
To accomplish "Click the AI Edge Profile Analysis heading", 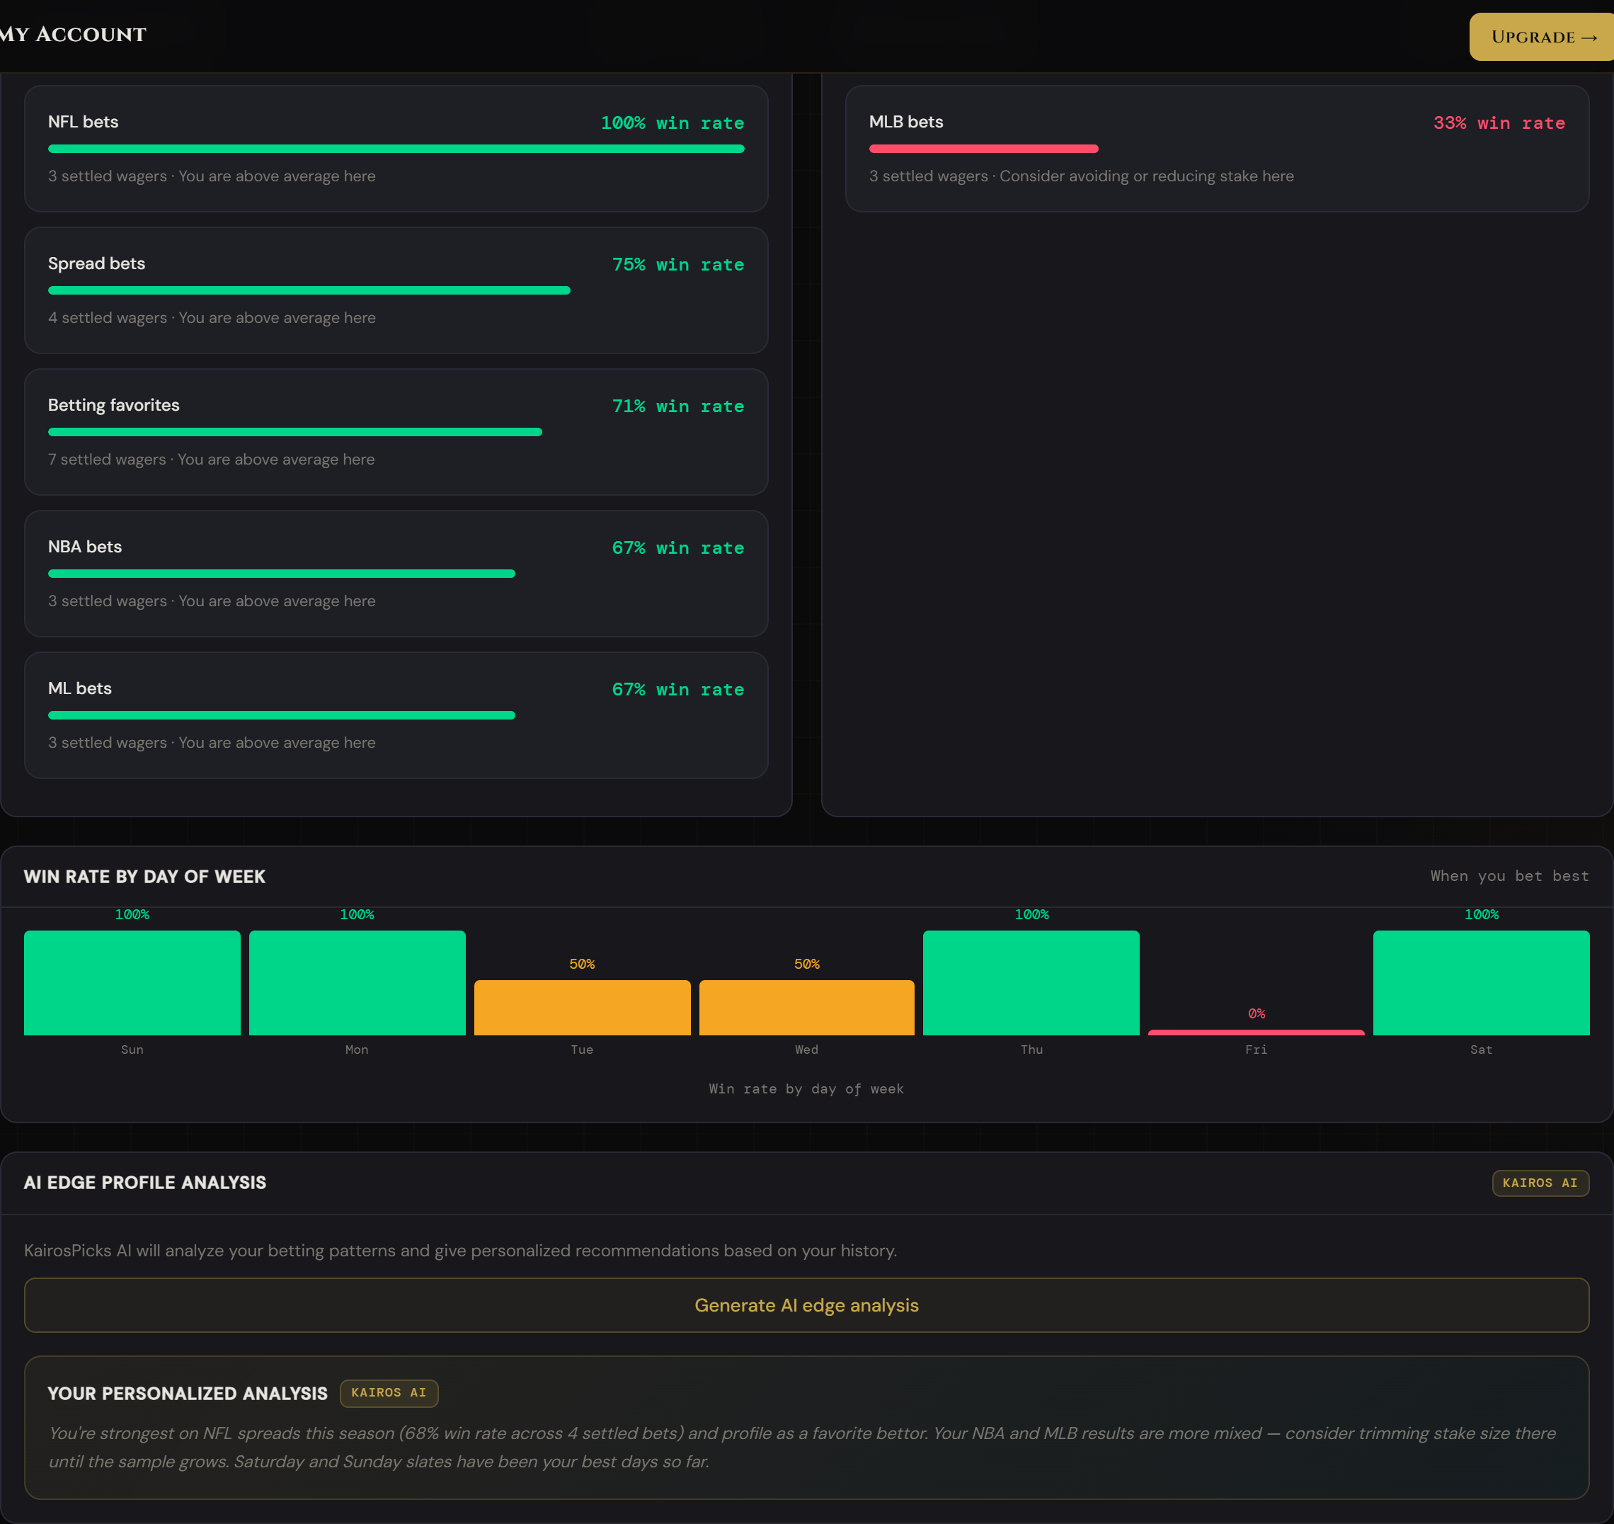I will click(x=144, y=1183).
